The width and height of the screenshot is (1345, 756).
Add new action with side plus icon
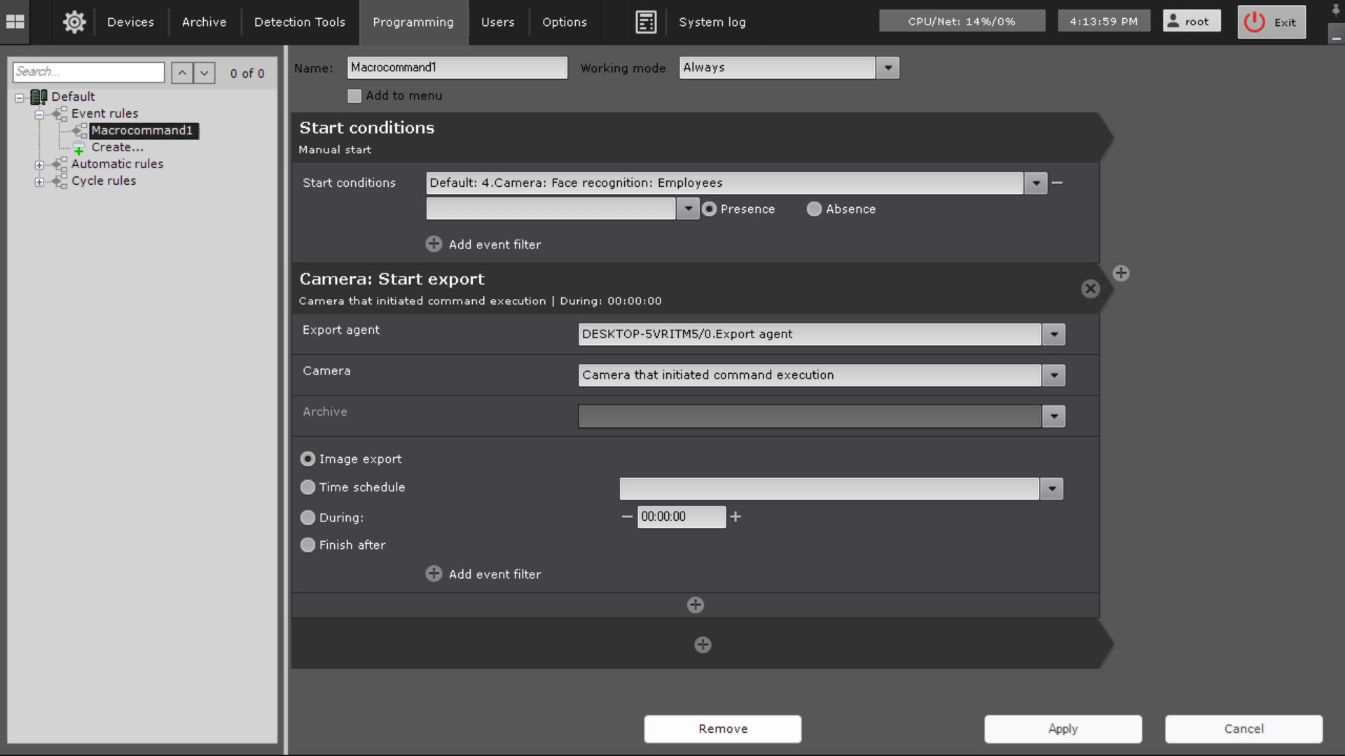tap(1121, 273)
